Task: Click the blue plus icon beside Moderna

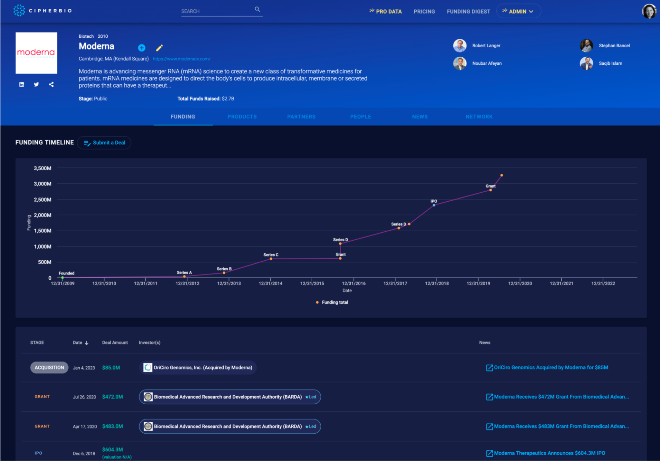Action: coord(141,48)
